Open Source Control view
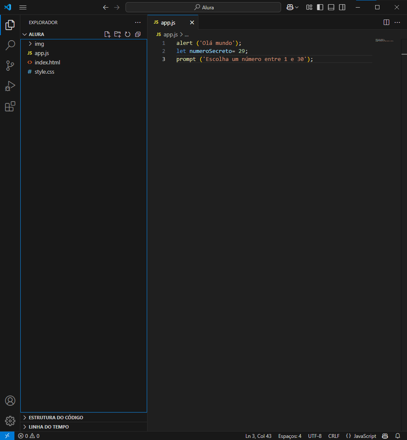Screen dimensions: 407x440 point(10,66)
